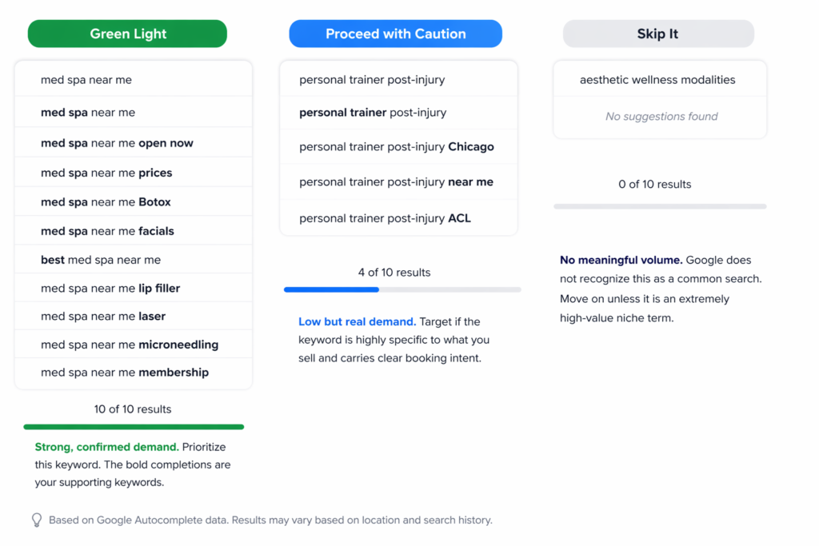Click the blue 4 of 10 progress bar
Image resolution: width=819 pixels, height=546 pixels.
pos(402,289)
